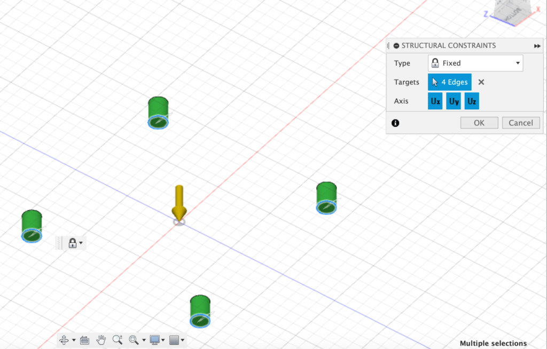Clear the 4 Edges target selection
The image size is (547, 349).
point(481,82)
